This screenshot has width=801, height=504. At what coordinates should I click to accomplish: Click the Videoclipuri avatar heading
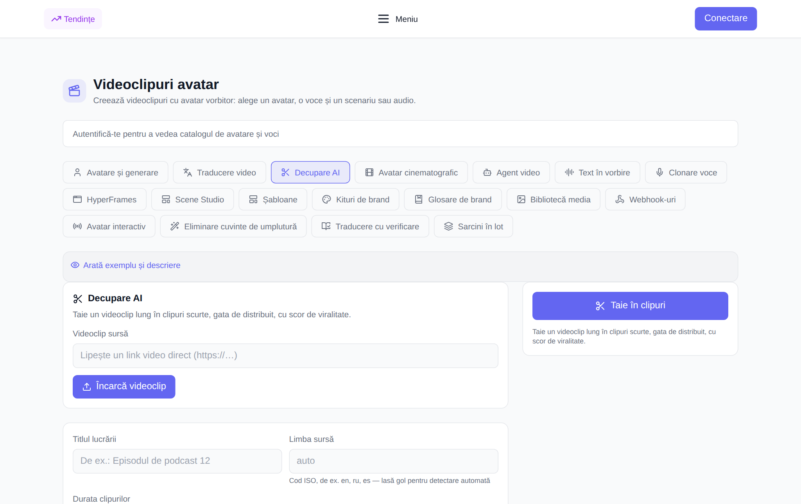coord(156,84)
